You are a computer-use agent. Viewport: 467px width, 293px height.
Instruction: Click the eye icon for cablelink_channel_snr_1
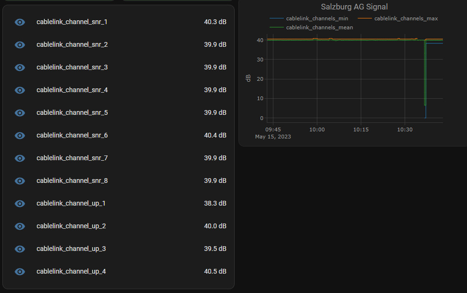click(20, 22)
